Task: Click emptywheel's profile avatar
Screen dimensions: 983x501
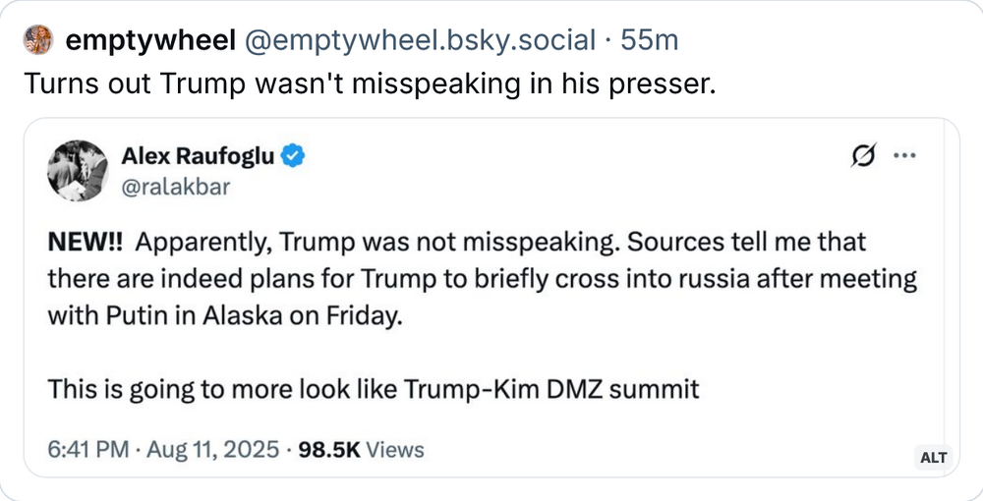Action: 40,40
